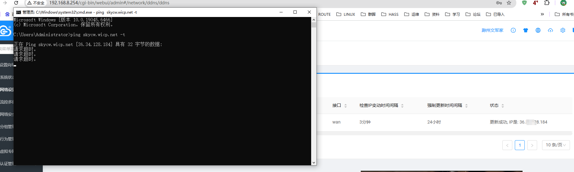The width and height of the screenshot is (574, 172).
Task: Open the Chrome extensions puzzle icon
Action: click(547, 3)
